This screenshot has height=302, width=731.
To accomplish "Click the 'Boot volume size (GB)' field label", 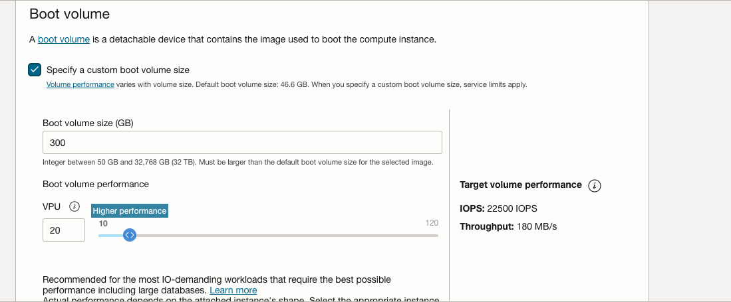I will tap(88, 123).
